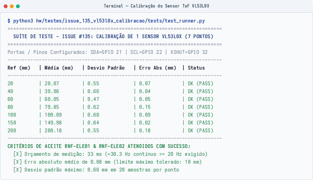Click the [X] mark beside Erro absoluto médio

(18, 162)
